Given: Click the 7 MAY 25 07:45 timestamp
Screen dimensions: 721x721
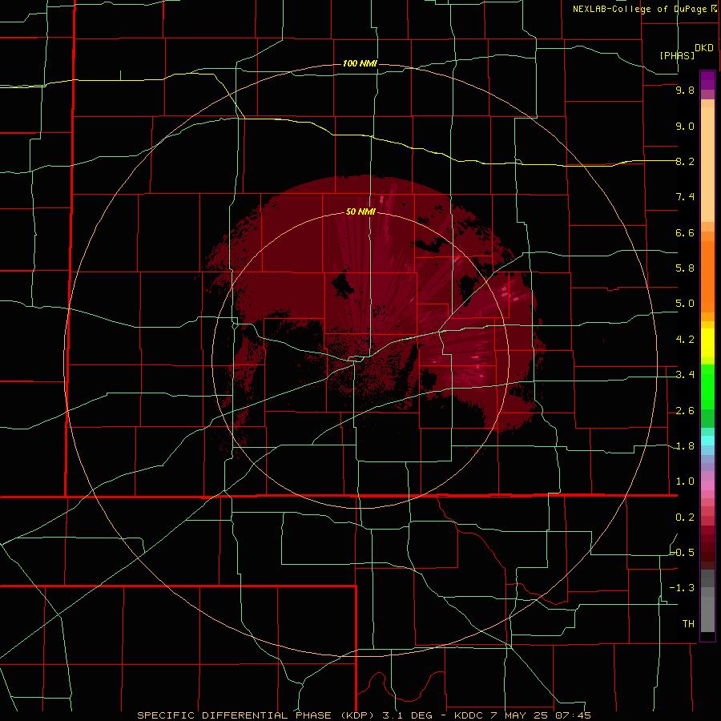Looking at the screenshot, I should 539,715.
